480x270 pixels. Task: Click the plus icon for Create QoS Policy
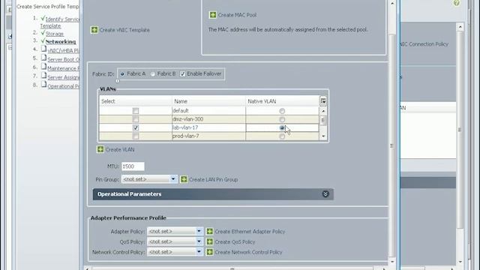[209, 241]
